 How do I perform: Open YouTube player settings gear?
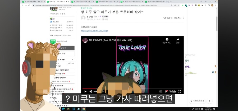pos(166,91)
